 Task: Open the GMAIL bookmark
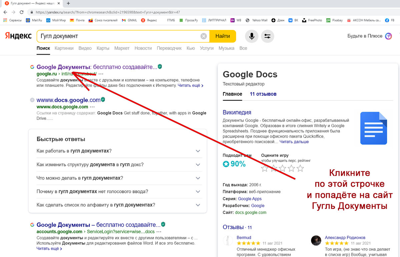[x=129, y=20]
